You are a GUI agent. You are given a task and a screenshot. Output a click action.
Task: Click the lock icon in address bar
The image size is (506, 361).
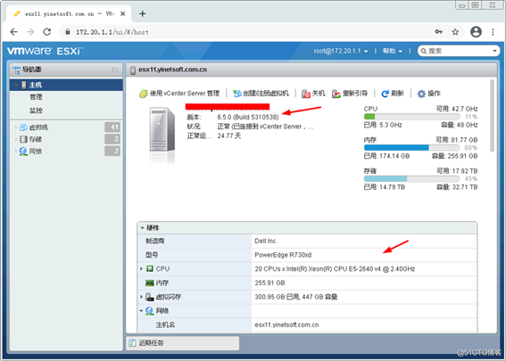(x=68, y=32)
